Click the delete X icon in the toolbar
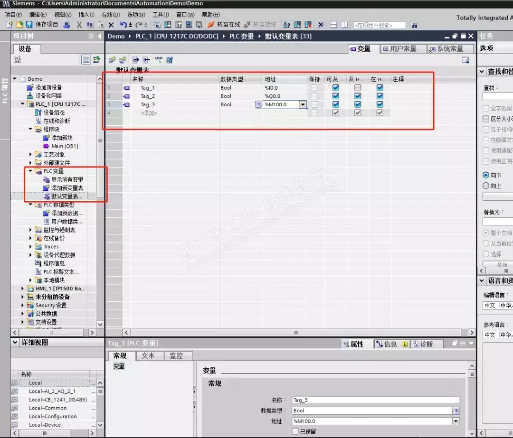The width and height of the screenshot is (513, 438). (x=111, y=25)
